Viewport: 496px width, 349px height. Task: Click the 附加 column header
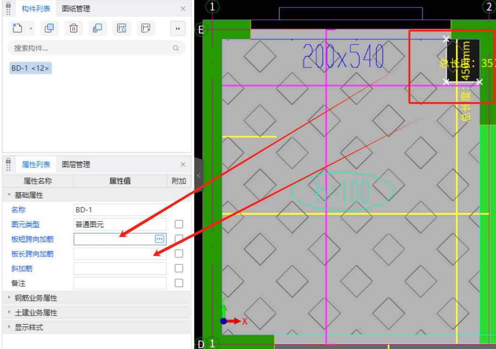click(x=179, y=181)
